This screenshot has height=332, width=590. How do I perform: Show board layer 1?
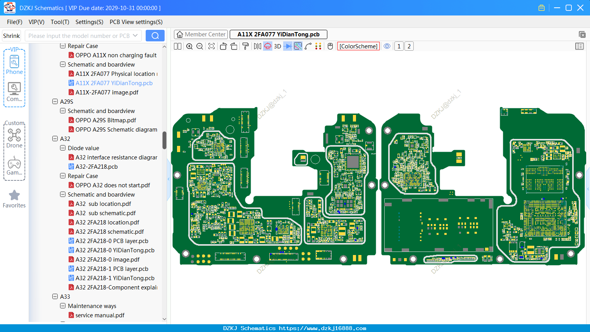pyautogui.click(x=399, y=46)
